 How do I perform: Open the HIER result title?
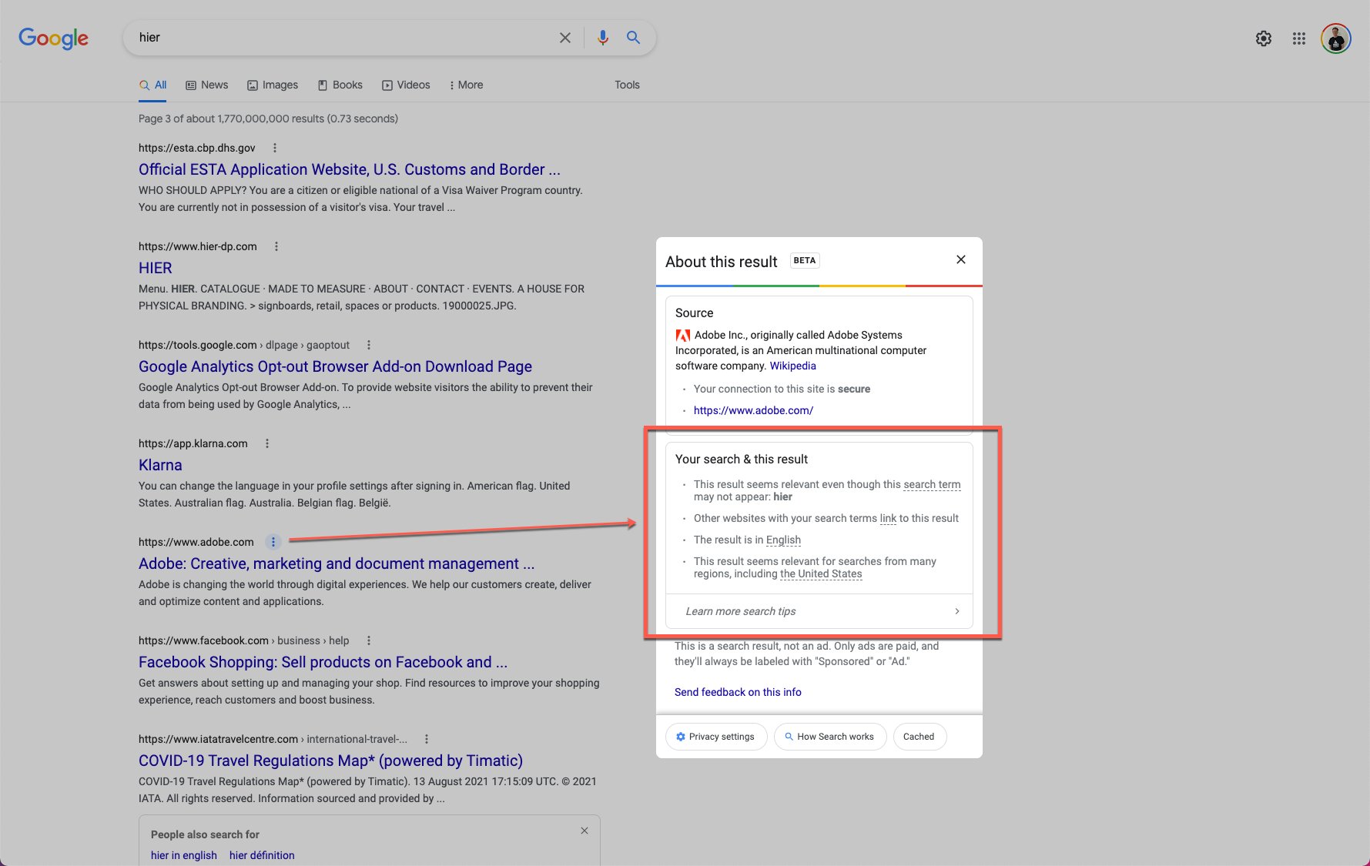[156, 268]
